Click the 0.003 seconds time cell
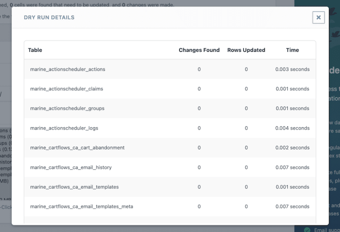This screenshot has width=340, height=232. (x=292, y=69)
